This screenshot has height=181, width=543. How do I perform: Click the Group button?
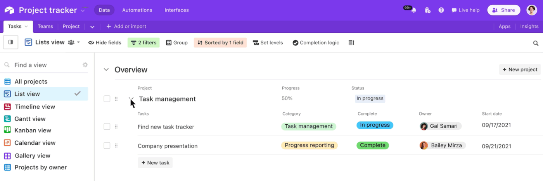click(177, 43)
